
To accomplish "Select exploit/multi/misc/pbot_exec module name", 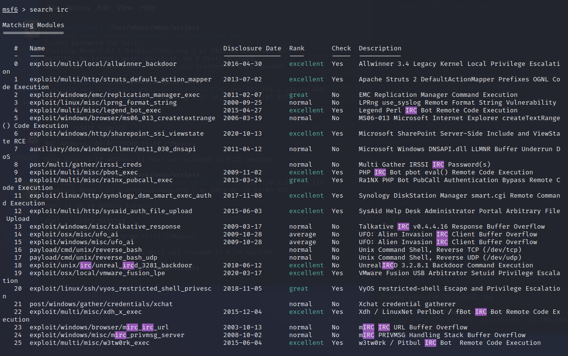I will point(84,172).
